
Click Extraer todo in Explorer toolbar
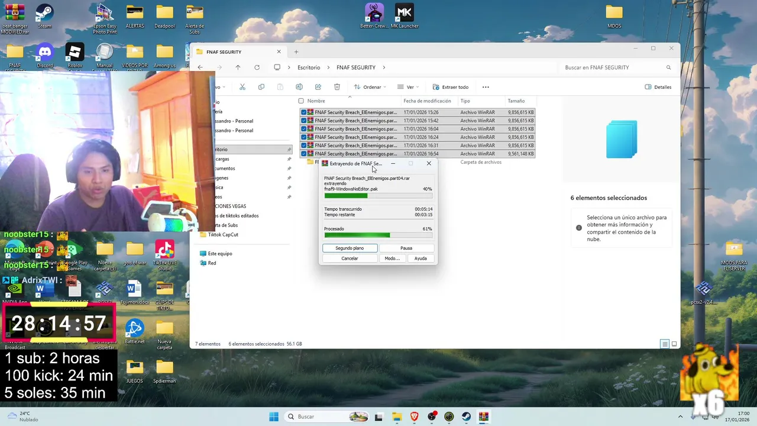point(451,87)
